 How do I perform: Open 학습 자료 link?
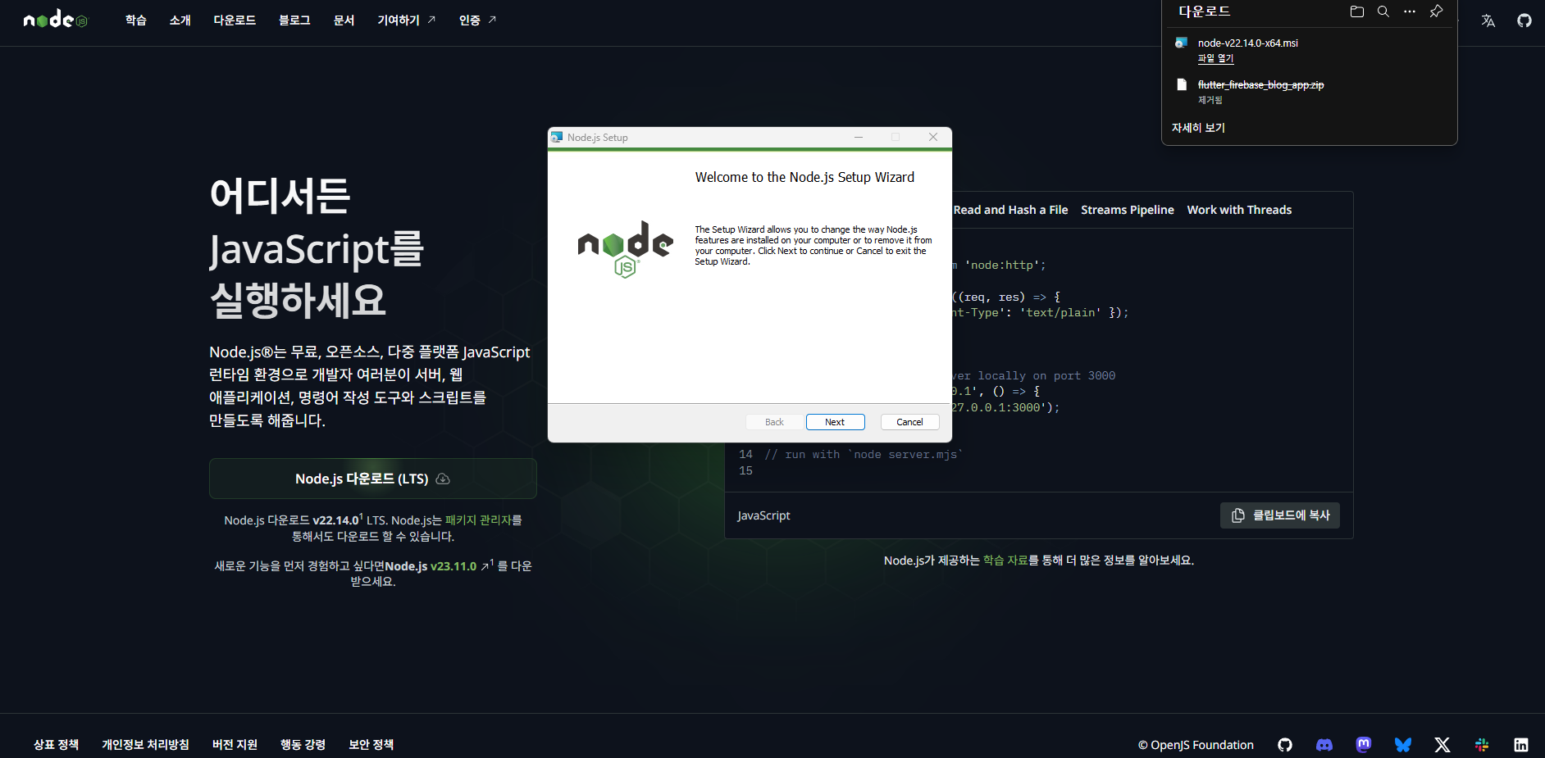1005,561
